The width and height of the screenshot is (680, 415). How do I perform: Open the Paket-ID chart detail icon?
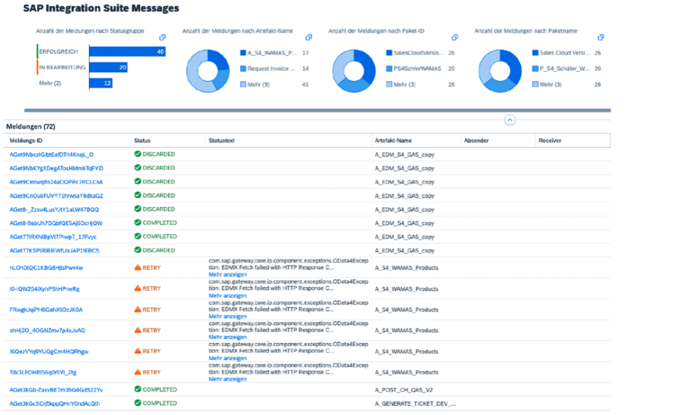(x=454, y=38)
